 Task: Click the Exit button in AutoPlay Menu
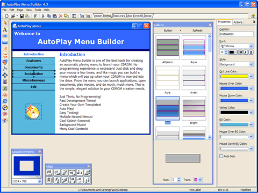[x=34, y=87]
